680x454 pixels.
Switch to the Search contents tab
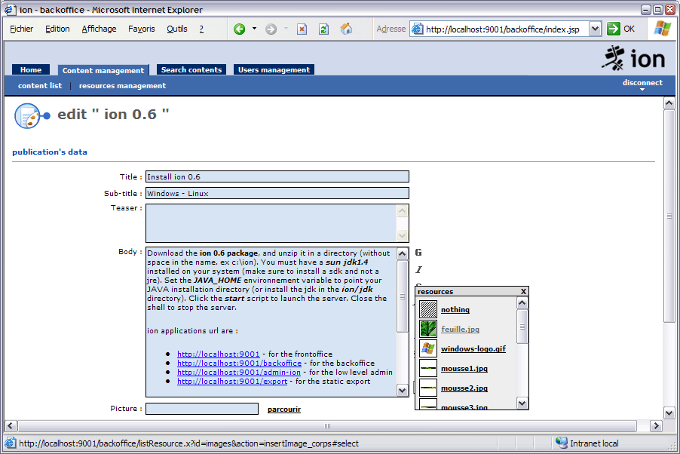click(191, 70)
